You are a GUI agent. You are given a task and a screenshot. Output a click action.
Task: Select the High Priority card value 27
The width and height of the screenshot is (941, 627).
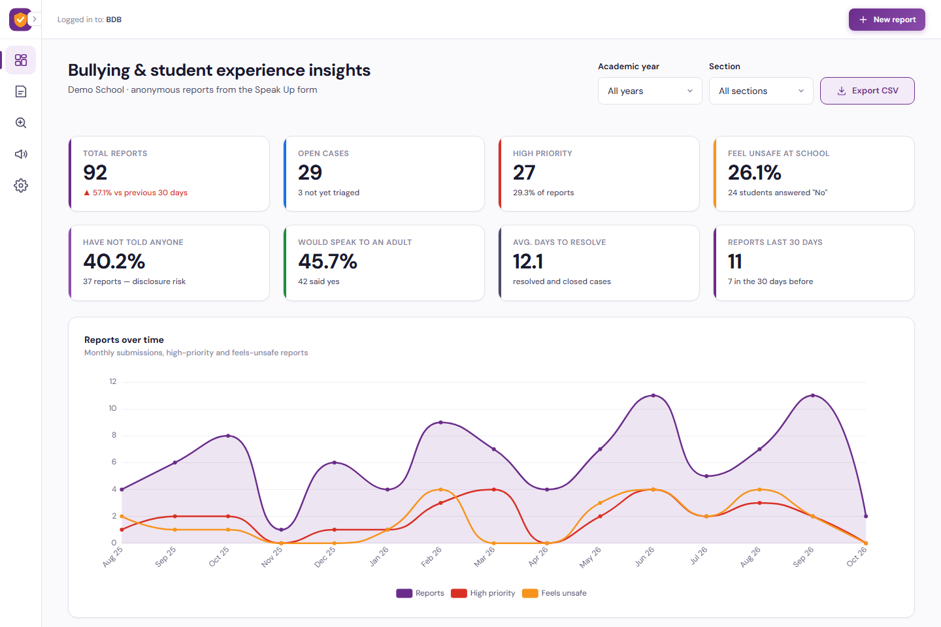point(524,172)
